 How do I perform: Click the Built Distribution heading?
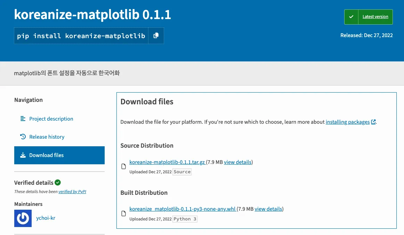click(x=144, y=193)
